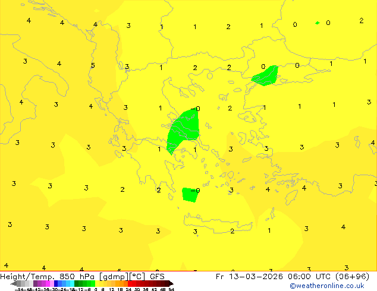Click the tiny green dot near the top-right 0
Screen dimensions: 377x291
pos(318,23)
